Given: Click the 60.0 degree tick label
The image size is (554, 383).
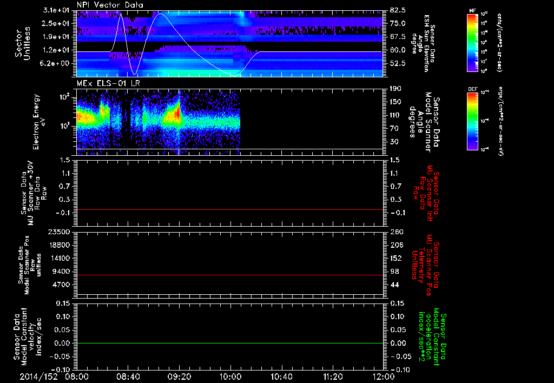Looking at the screenshot, I should 398,50.
